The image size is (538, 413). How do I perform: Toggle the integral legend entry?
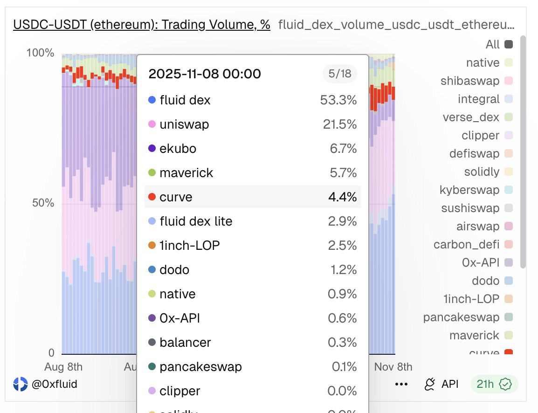coord(485,99)
